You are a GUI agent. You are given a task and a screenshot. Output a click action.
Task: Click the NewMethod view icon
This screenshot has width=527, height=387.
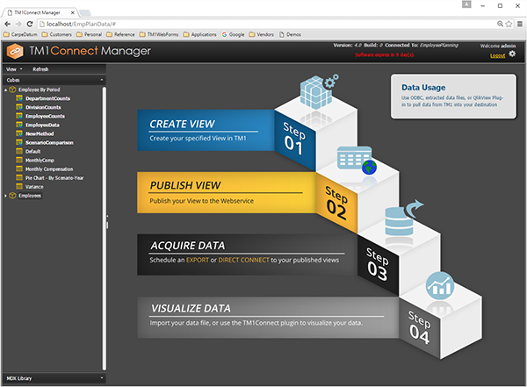[x=19, y=133]
